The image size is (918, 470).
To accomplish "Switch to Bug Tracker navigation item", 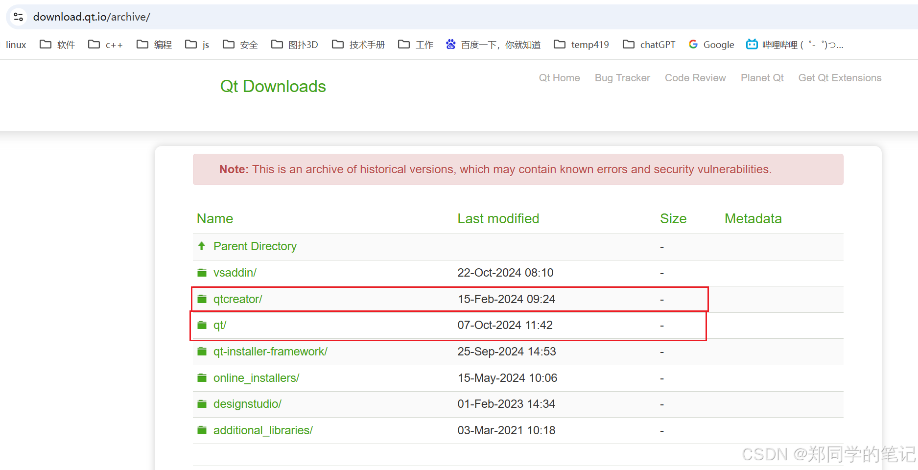I will point(622,78).
